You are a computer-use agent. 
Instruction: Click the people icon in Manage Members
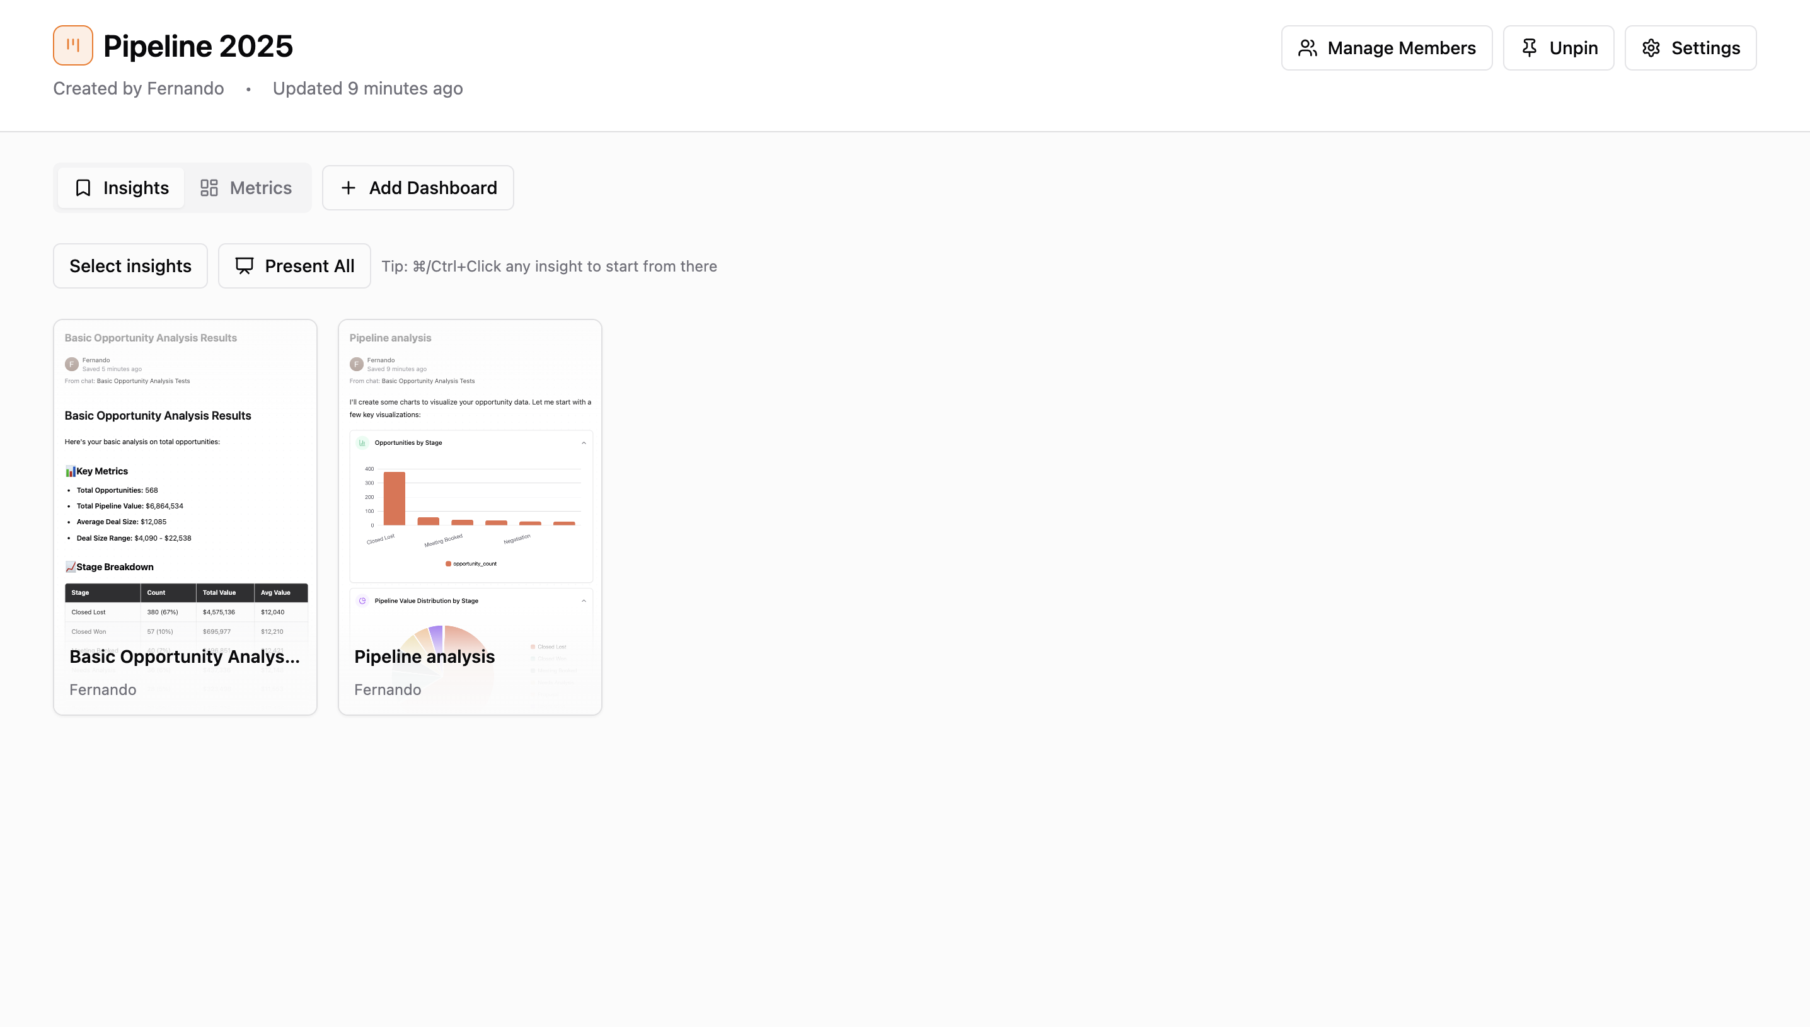[x=1308, y=47]
